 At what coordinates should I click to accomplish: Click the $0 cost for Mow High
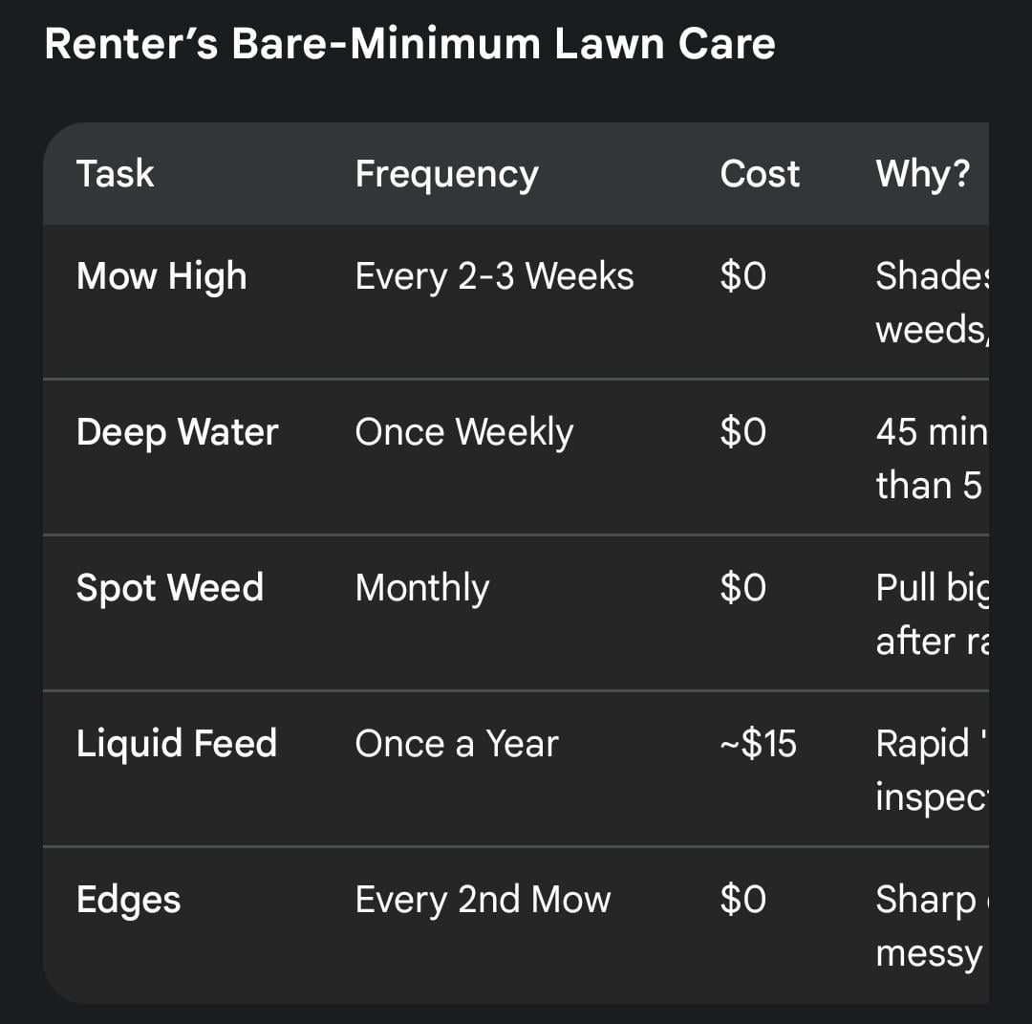[x=742, y=276]
